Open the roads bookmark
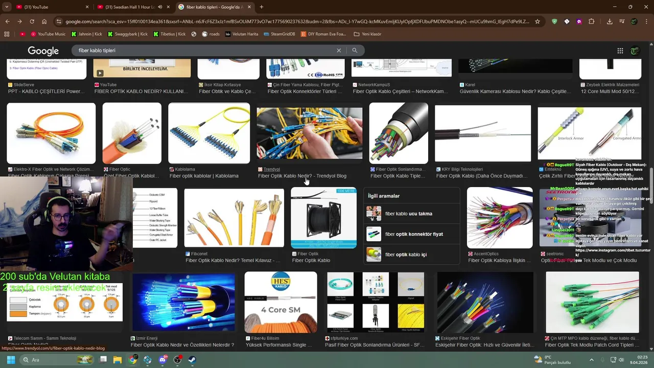Image resolution: width=654 pixels, height=368 pixels. click(211, 34)
